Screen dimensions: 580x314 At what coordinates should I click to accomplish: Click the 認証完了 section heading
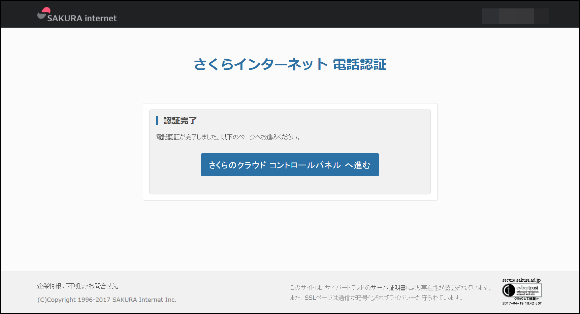tap(180, 121)
